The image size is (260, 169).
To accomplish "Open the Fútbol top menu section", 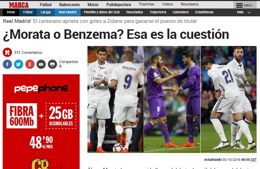I will pyautogui.click(x=45, y=5).
